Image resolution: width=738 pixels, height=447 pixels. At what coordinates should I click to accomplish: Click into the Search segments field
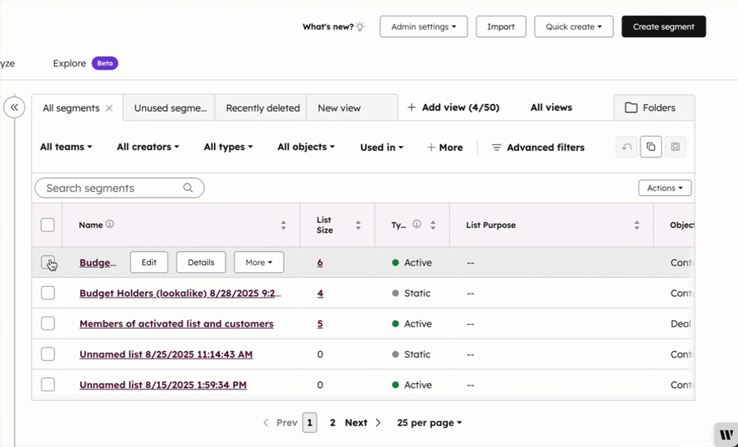tap(111, 188)
